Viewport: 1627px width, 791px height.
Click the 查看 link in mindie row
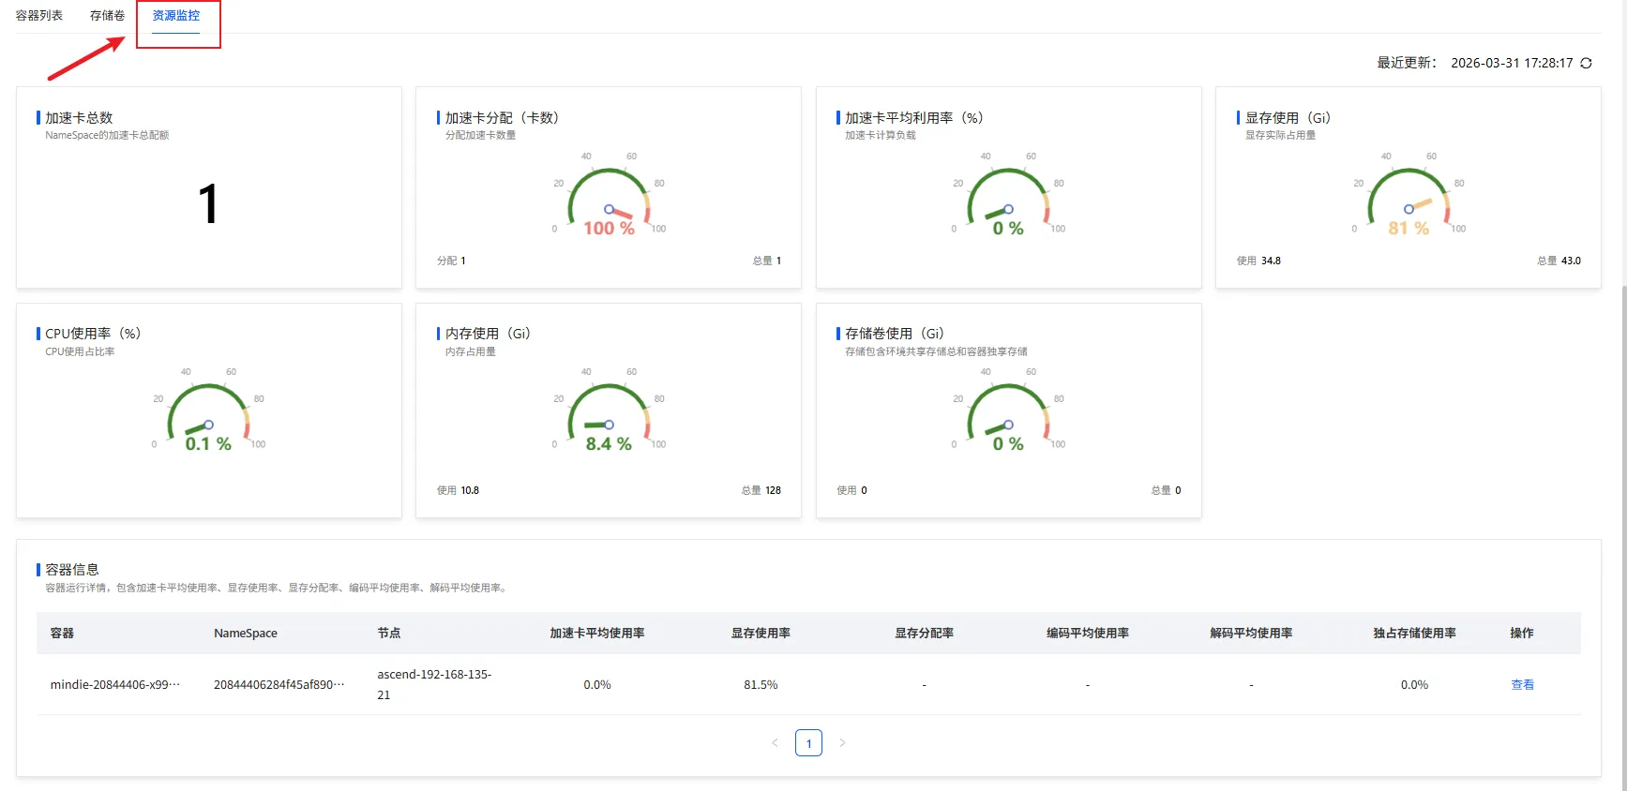pos(1522,685)
